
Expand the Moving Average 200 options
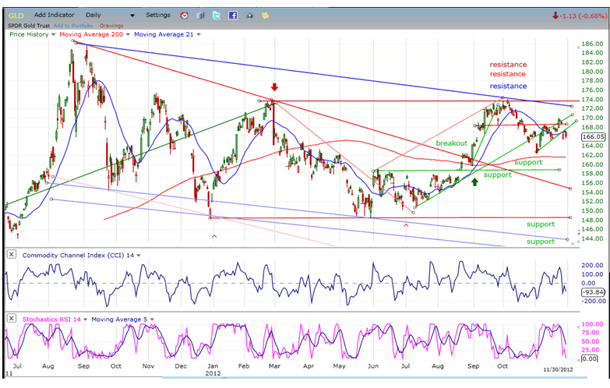pyautogui.click(x=128, y=34)
